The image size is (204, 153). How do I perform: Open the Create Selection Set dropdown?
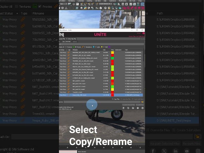click(106, 4)
